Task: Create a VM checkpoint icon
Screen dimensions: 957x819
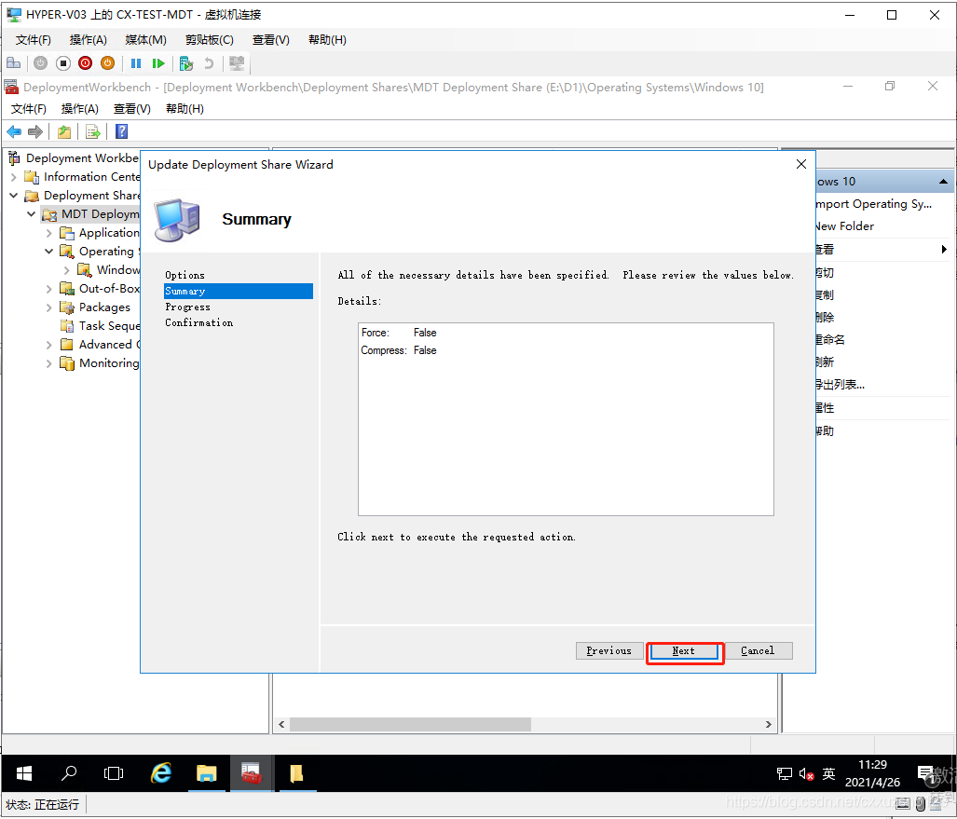Action: [186, 62]
